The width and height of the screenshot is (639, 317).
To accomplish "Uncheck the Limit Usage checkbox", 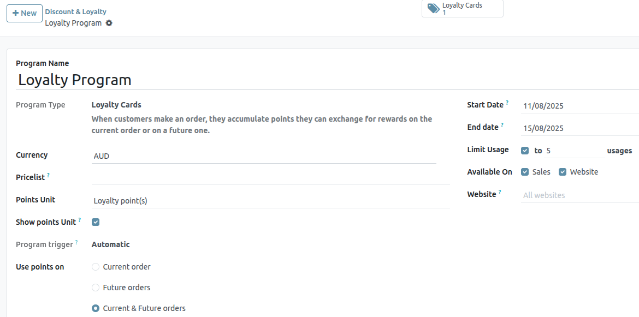I will [x=525, y=151].
